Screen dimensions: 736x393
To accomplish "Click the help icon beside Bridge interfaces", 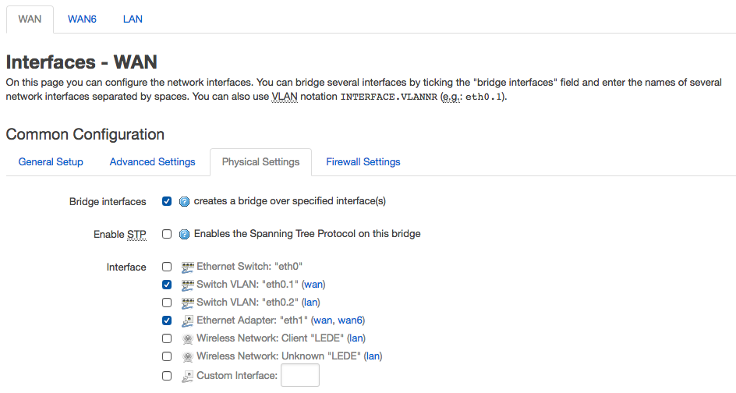I will coord(185,201).
